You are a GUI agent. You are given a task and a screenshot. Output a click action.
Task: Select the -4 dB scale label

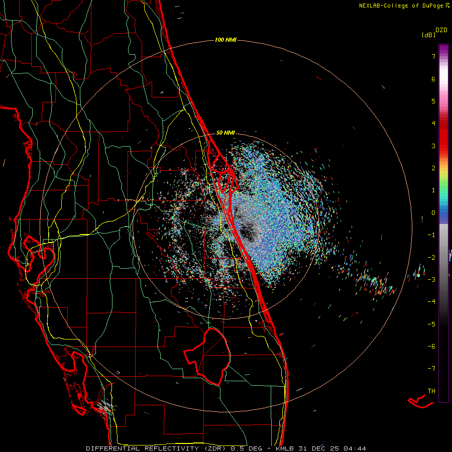click(x=431, y=302)
